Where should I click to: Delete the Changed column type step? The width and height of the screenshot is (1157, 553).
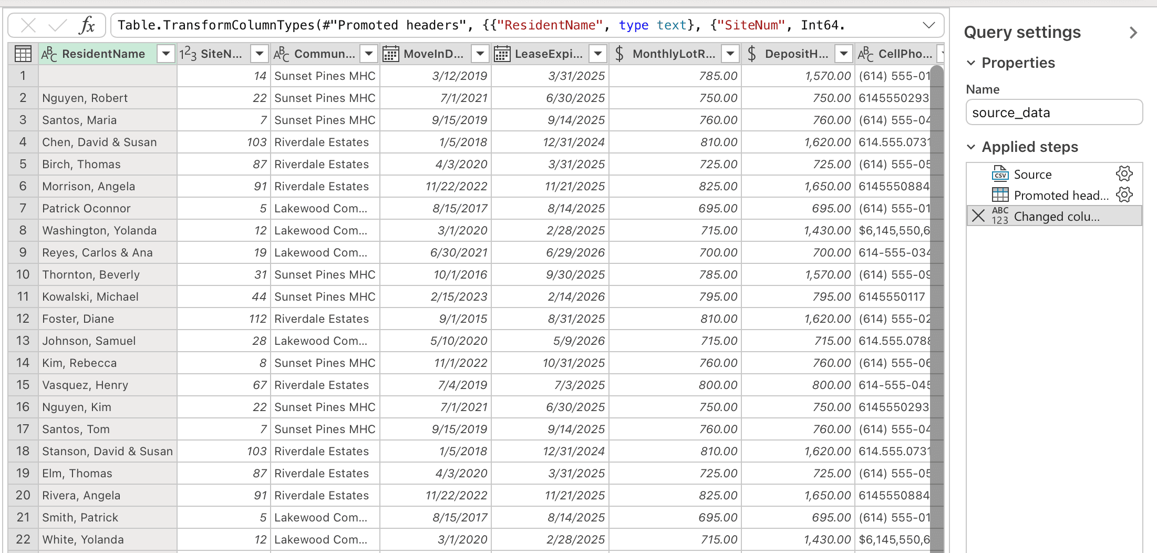(x=978, y=216)
